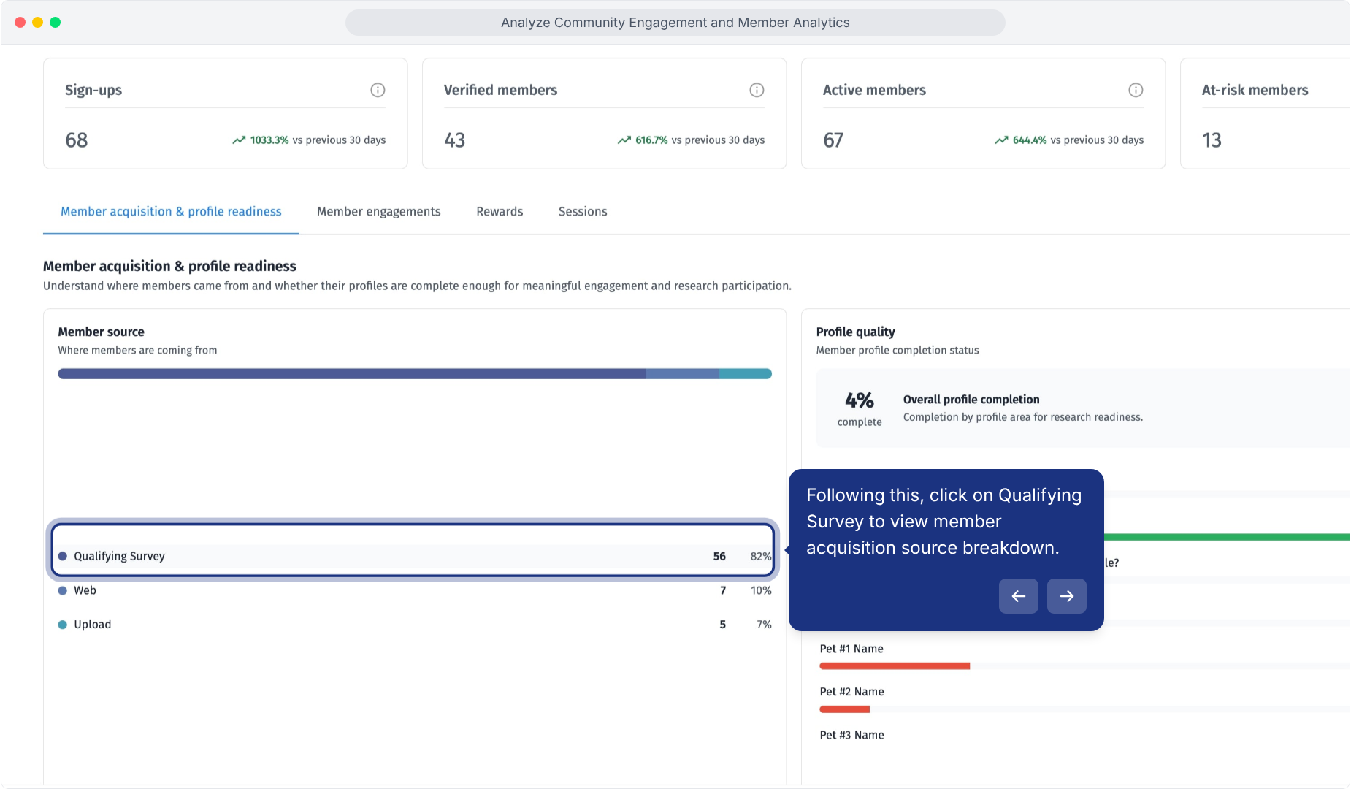
Task: Select the Sessions tab
Action: (583, 211)
